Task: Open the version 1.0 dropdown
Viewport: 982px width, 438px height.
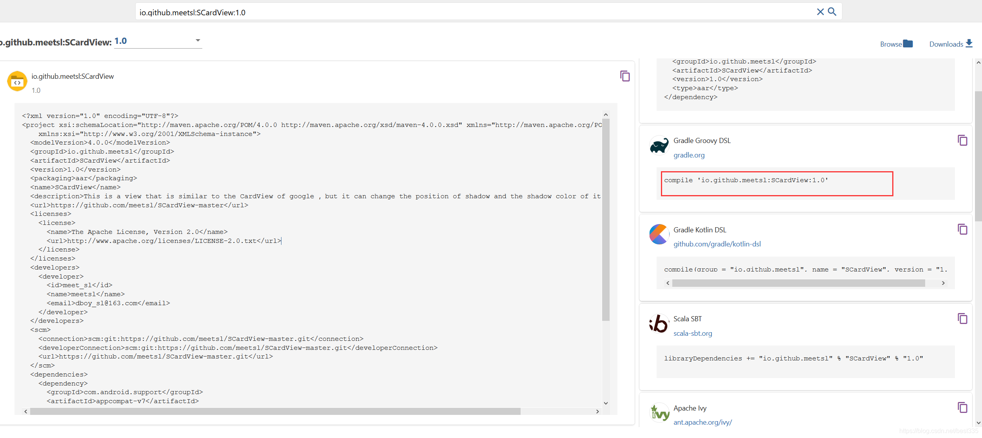Action: 158,41
